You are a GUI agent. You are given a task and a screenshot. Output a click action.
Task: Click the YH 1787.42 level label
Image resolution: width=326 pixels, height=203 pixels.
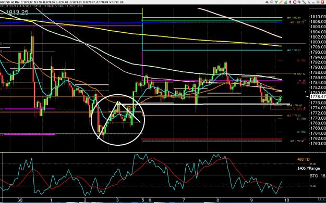[299, 74]
